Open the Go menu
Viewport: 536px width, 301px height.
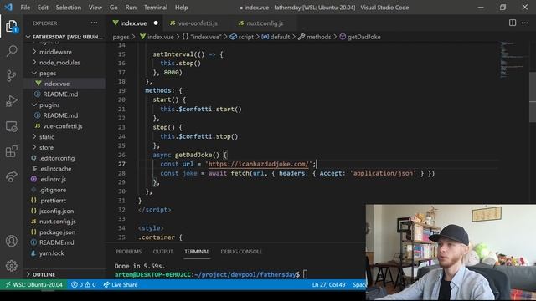(114, 8)
